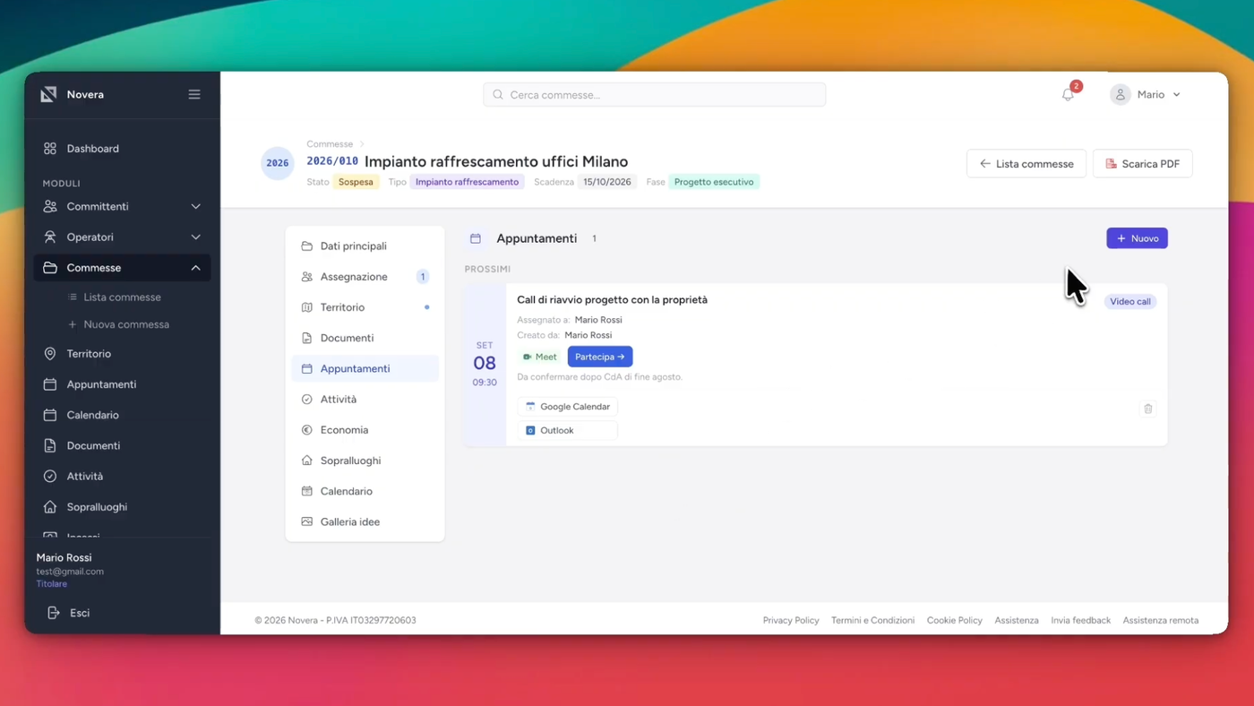Viewport: 1254px width, 706px height.
Task: Open the Mario user dropdown
Action: point(1147,94)
